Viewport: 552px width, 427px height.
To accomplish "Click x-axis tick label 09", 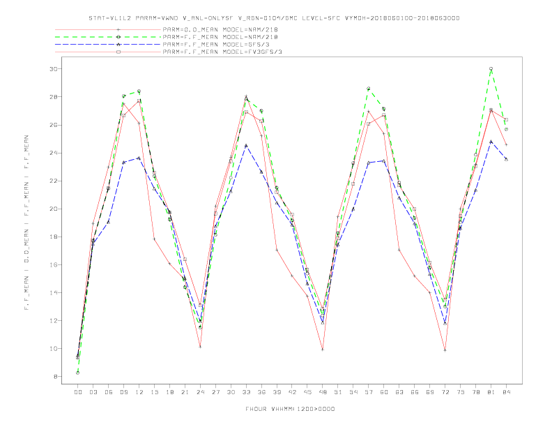I will pos(123,392).
